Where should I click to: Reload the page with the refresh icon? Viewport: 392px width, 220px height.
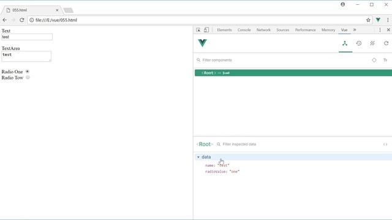(x=22, y=20)
